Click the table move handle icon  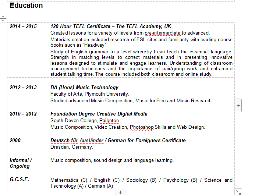(x=3, y=18)
